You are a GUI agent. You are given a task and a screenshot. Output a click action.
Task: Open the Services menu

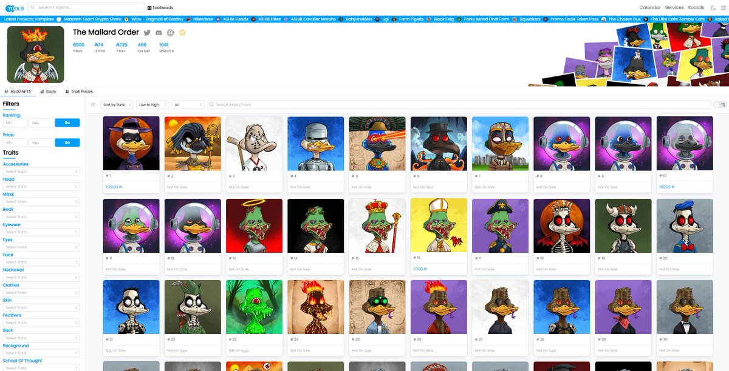tap(674, 8)
